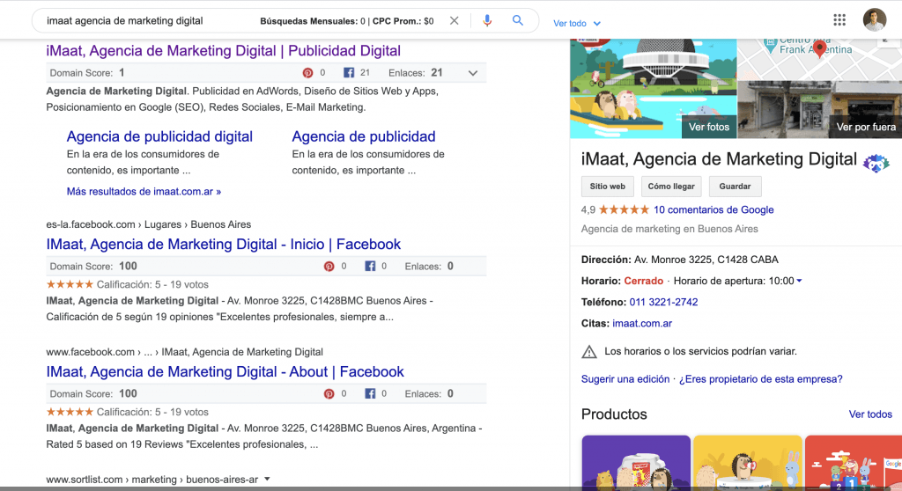
Task: Clear the search query with X icon
Action: click(x=454, y=21)
